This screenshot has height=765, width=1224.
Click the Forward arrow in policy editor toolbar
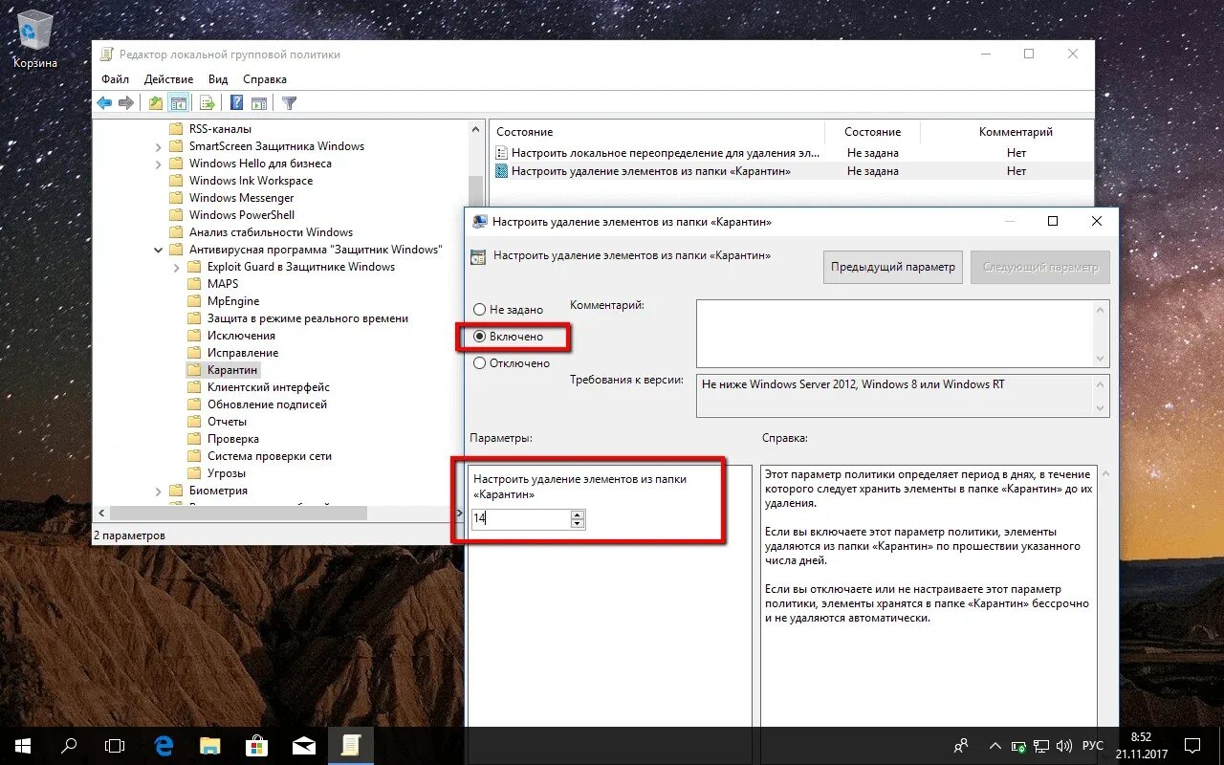tap(126, 103)
